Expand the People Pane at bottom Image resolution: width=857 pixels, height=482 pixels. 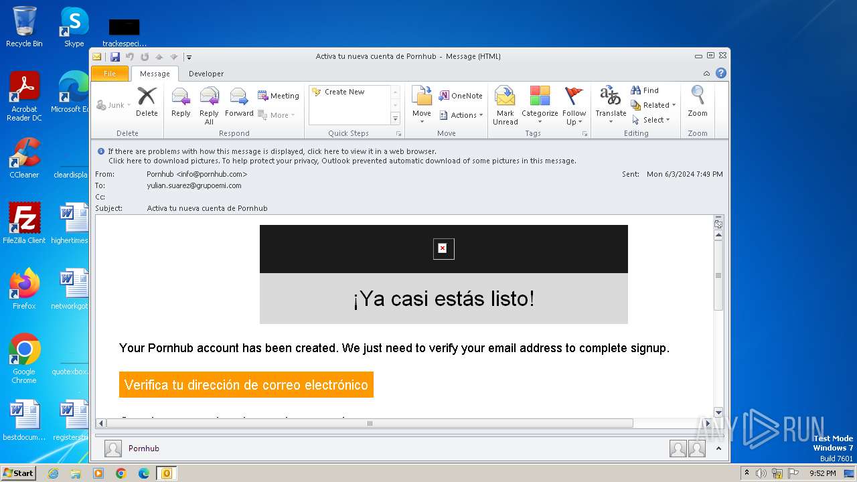[x=718, y=449]
